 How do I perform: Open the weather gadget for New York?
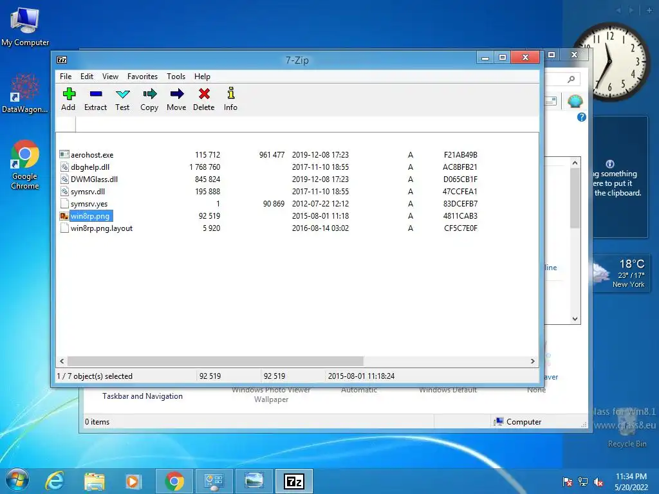tap(621, 273)
